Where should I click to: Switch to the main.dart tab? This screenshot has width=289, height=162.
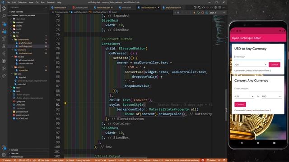[x=126, y=8]
